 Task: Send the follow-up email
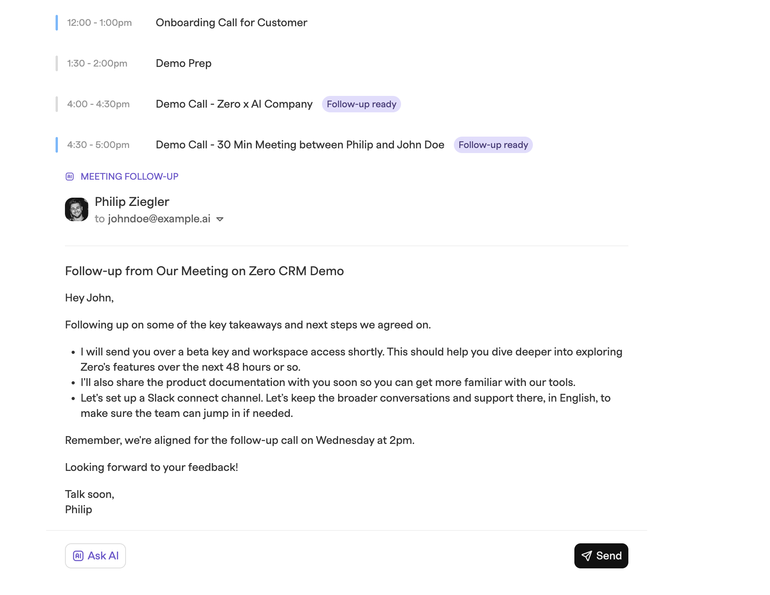[x=601, y=556]
